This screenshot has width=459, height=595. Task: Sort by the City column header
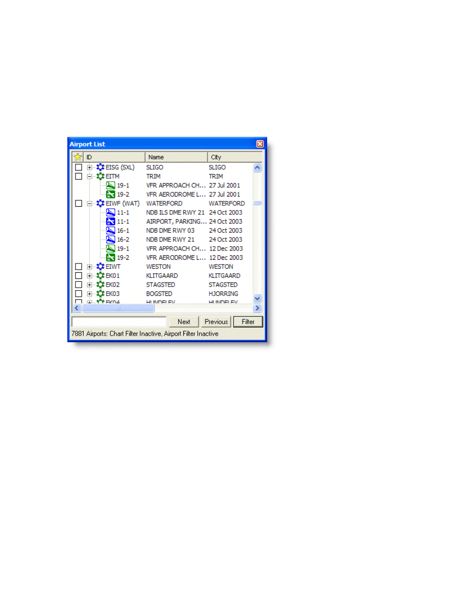point(235,157)
